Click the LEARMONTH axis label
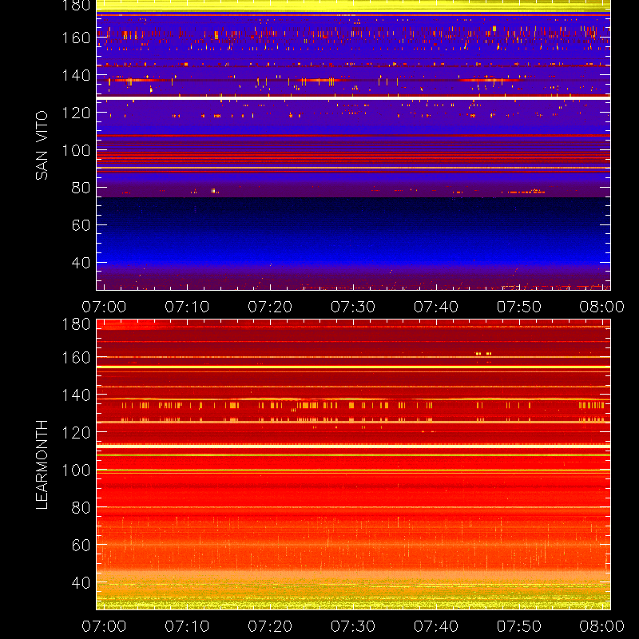Screen dimensions: 639x639 (x=42, y=465)
